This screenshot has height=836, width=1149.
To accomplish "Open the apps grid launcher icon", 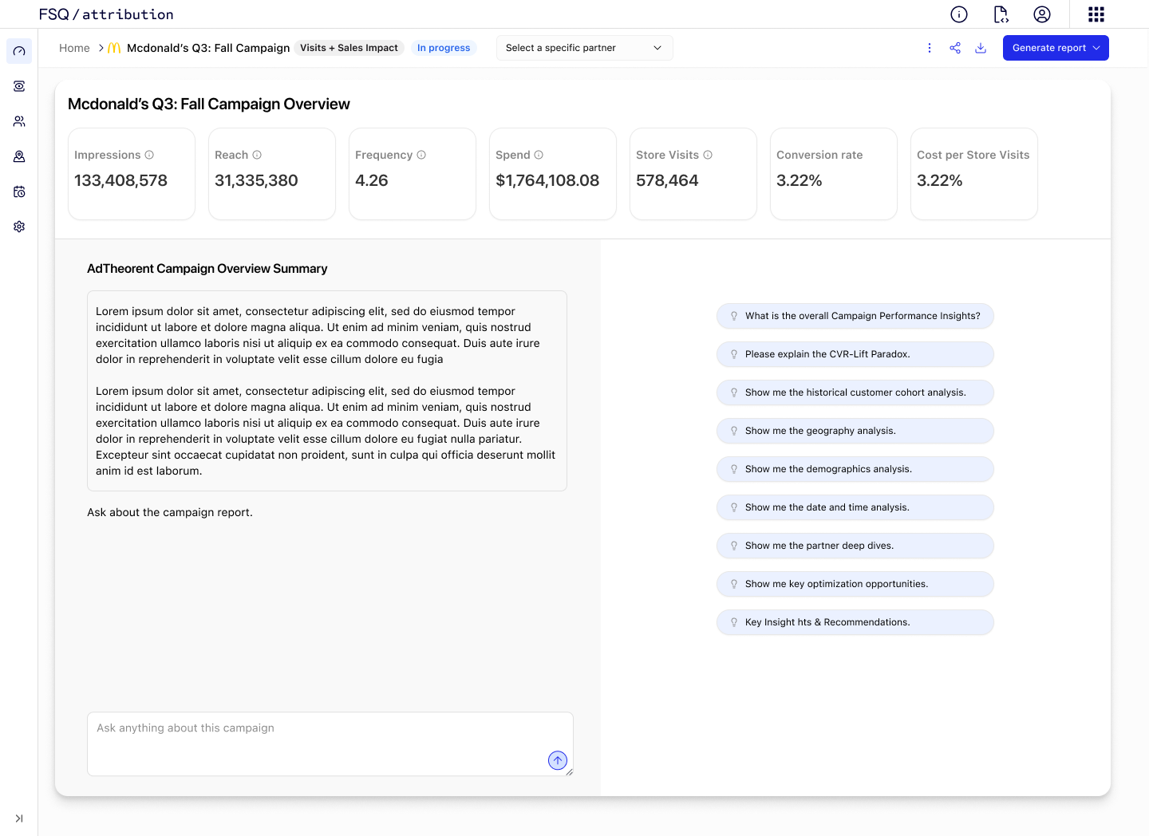I will 1096,14.
